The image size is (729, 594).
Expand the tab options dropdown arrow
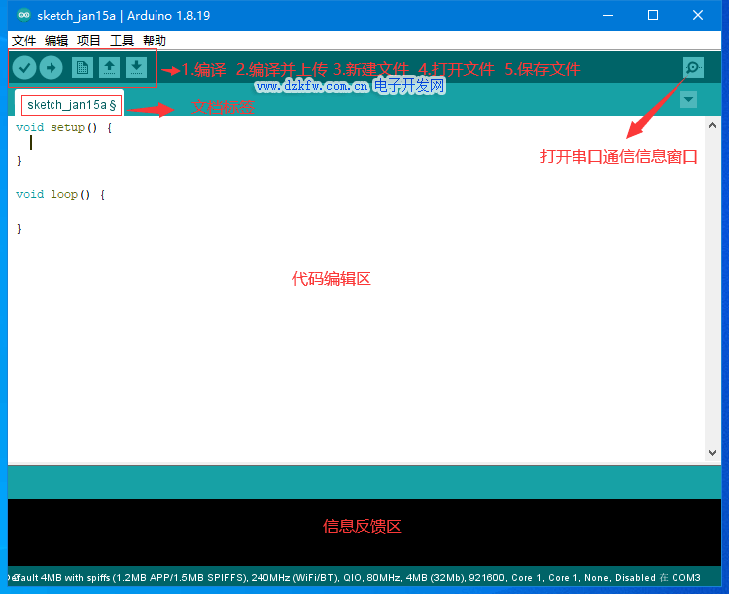click(x=689, y=99)
